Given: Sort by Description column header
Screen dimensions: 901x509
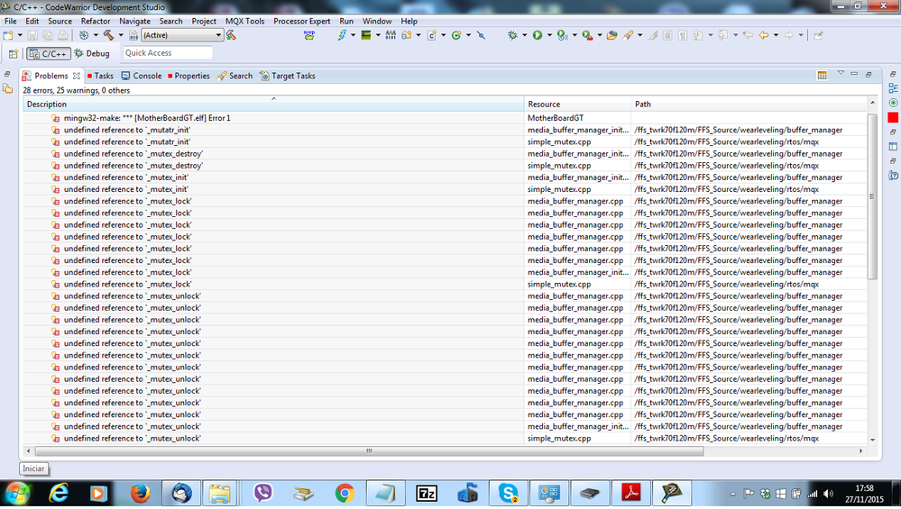Looking at the screenshot, I should coord(273,105).
